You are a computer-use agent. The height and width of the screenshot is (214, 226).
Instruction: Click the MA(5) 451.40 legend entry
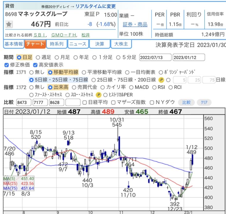(19, 179)
